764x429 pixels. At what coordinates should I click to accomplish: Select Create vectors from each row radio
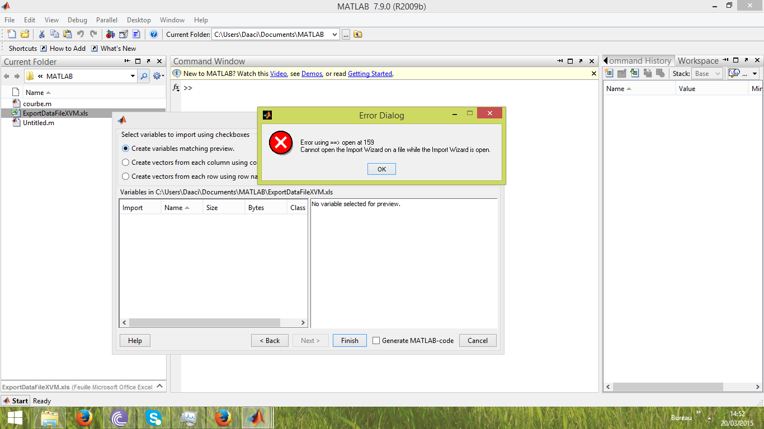click(x=126, y=177)
